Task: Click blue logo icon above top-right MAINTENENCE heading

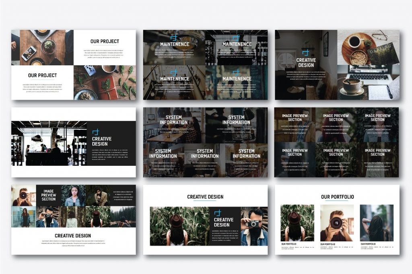Action: pyautogui.click(x=237, y=37)
